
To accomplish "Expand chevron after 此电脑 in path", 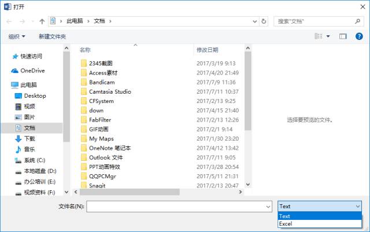I will tap(88, 21).
